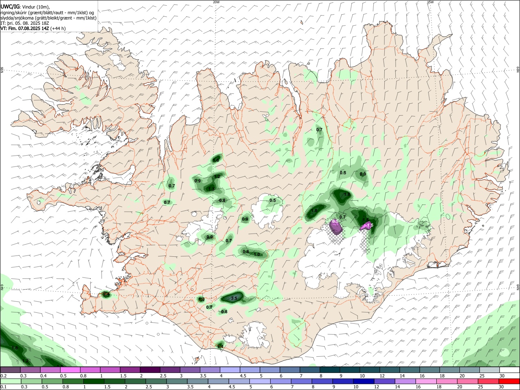Click the 20W longitude label
This screenshot has height=390, width=520.
[216, 2]
